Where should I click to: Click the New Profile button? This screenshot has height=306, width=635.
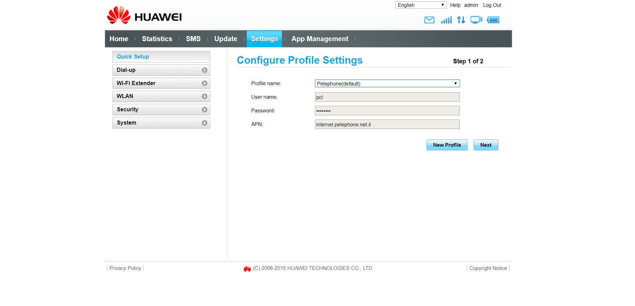click(447, 145)
